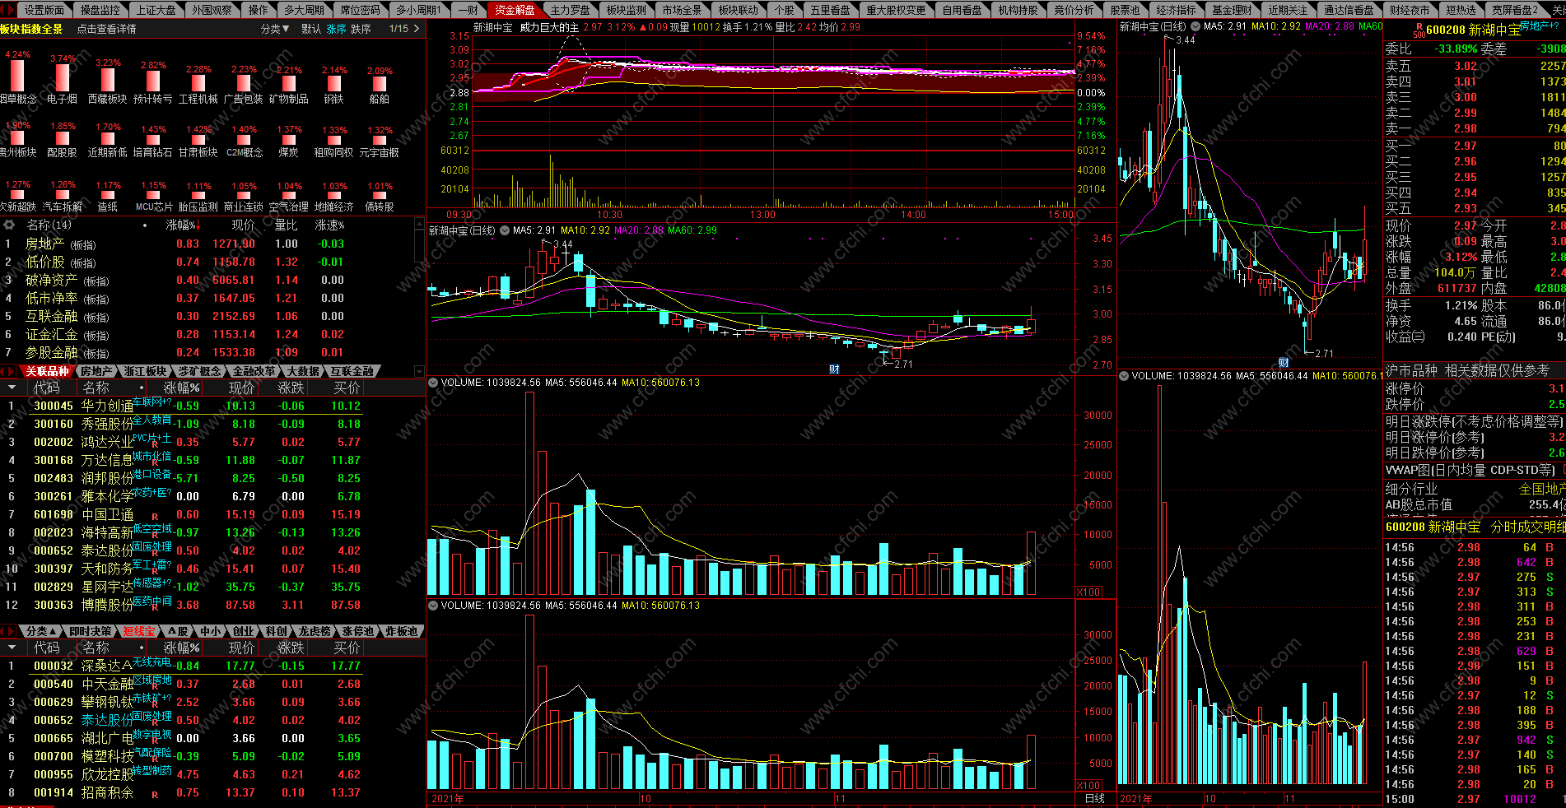Toggle the circle beside VOLUME in the right chart

click(1124, 376)
